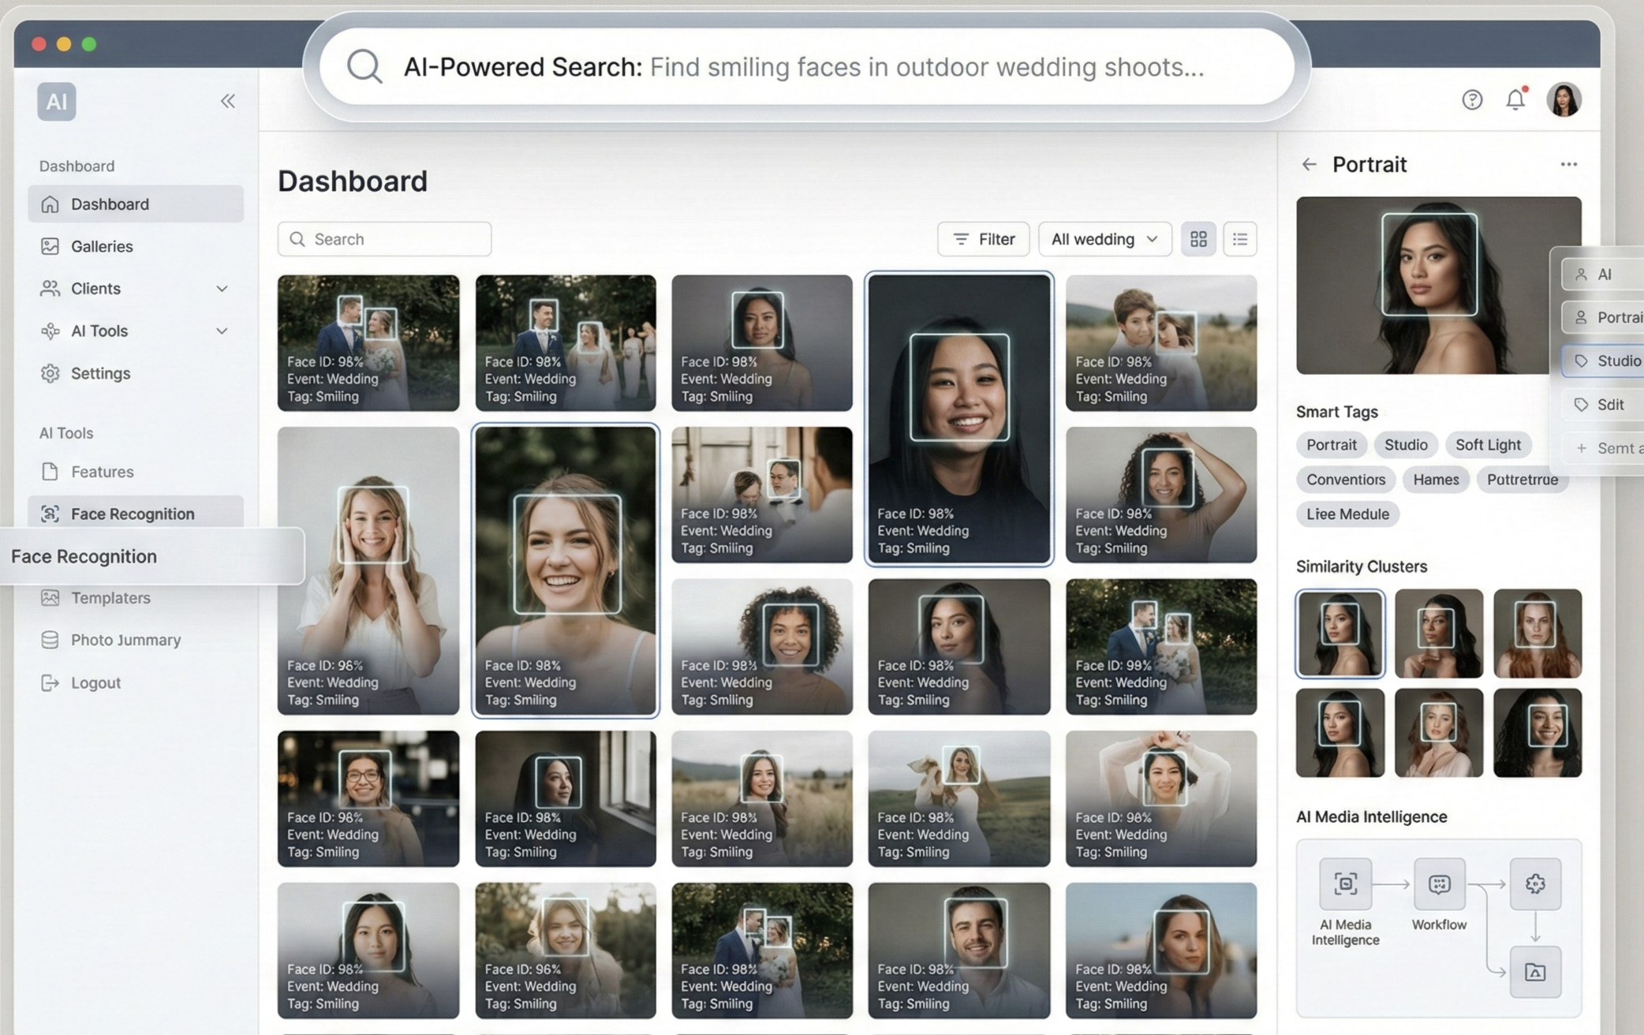Open the notifications bell
Screen dimensions: 1644x1035
pos(1515,99)
